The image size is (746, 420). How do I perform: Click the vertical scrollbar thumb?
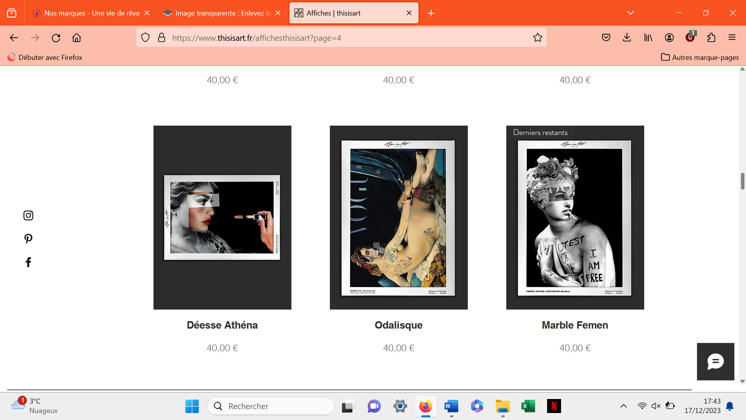click(x=743, y=181)
